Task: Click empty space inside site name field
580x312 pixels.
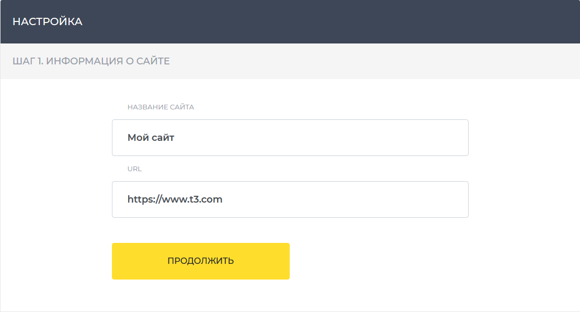Action: tap(340, 138)
